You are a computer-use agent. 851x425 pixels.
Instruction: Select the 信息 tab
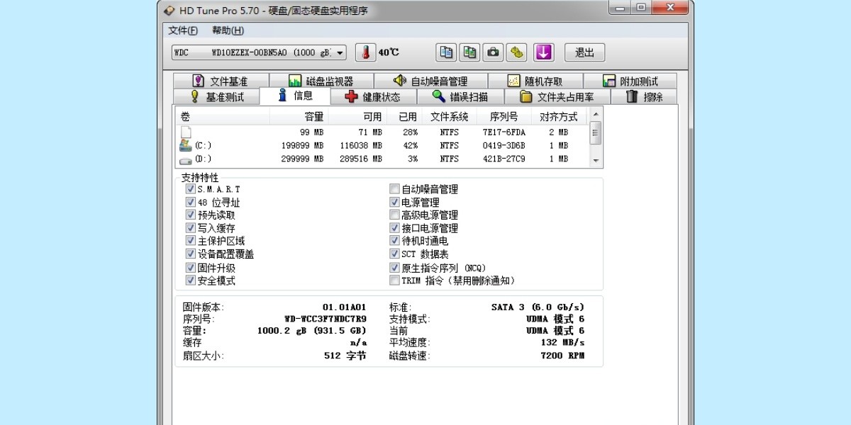click(295, 96)
